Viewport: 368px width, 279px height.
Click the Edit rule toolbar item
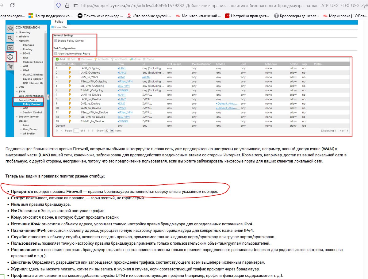point(71,59)
